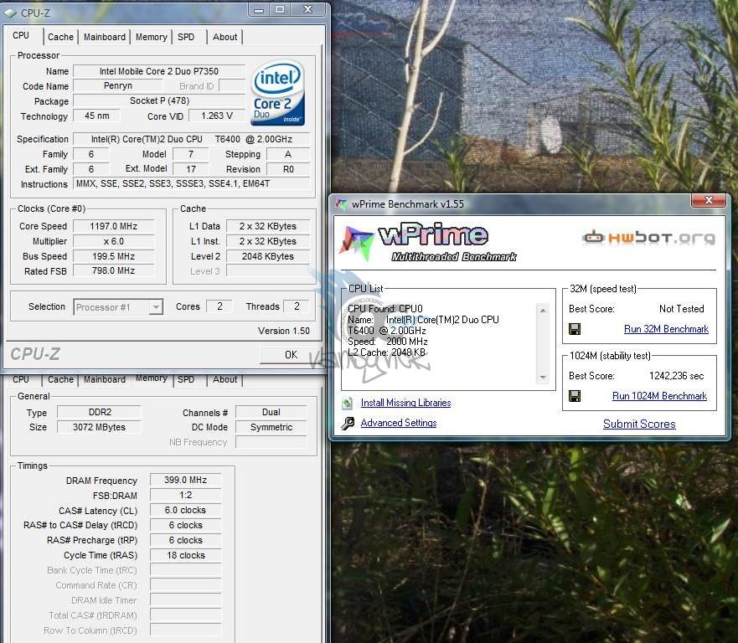Click the memory Size value 3072 MBytes
Viewport: 738px width, 643px height.
(99, 427)
